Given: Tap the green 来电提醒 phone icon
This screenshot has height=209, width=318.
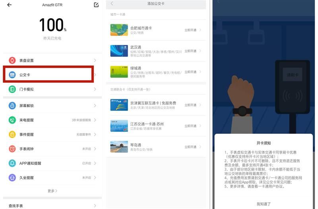Looking at the screenshot, I should [12, 120].
